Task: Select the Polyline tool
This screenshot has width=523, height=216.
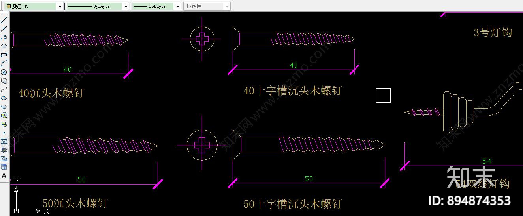Action: (4, 37)
